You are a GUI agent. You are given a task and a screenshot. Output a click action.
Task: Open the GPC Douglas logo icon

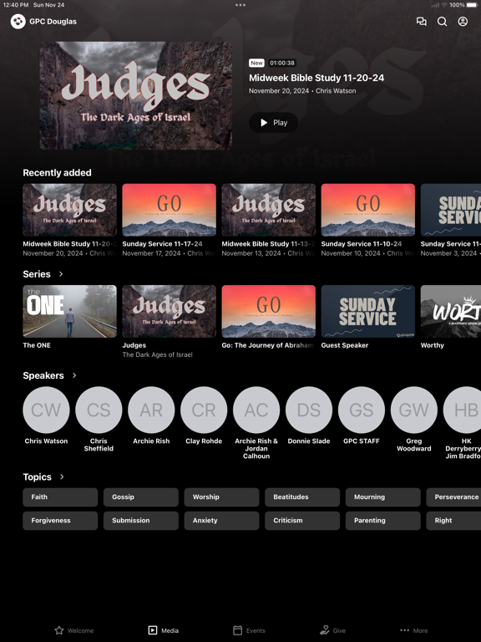click(18, 21)
